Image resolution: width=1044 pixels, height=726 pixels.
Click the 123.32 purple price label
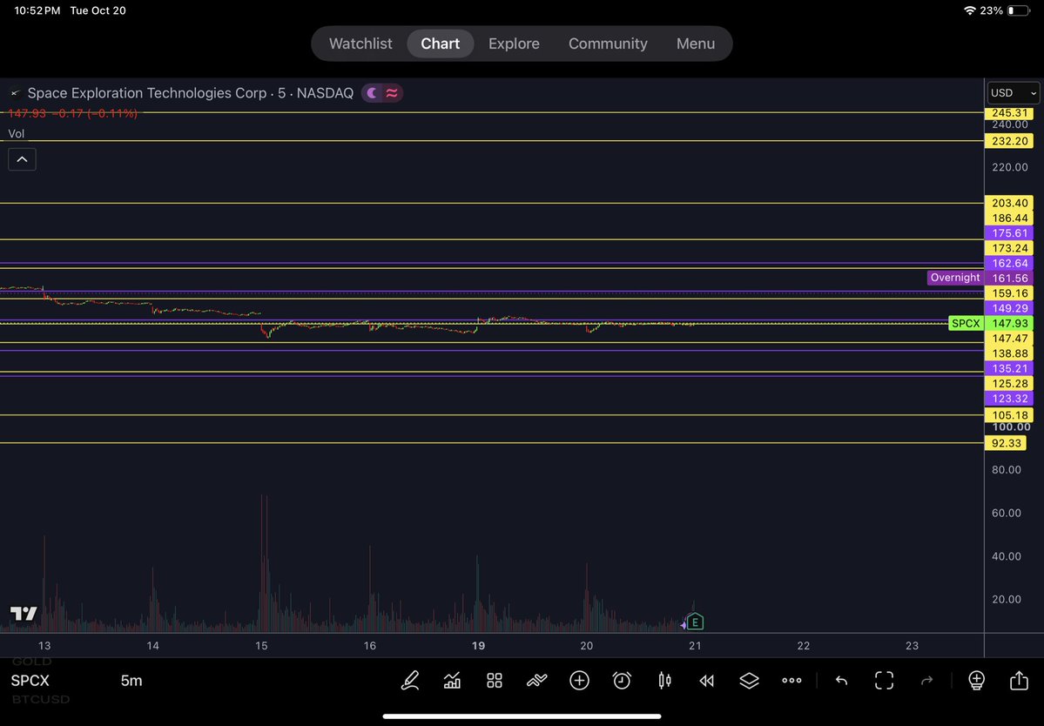point(1009,399)
